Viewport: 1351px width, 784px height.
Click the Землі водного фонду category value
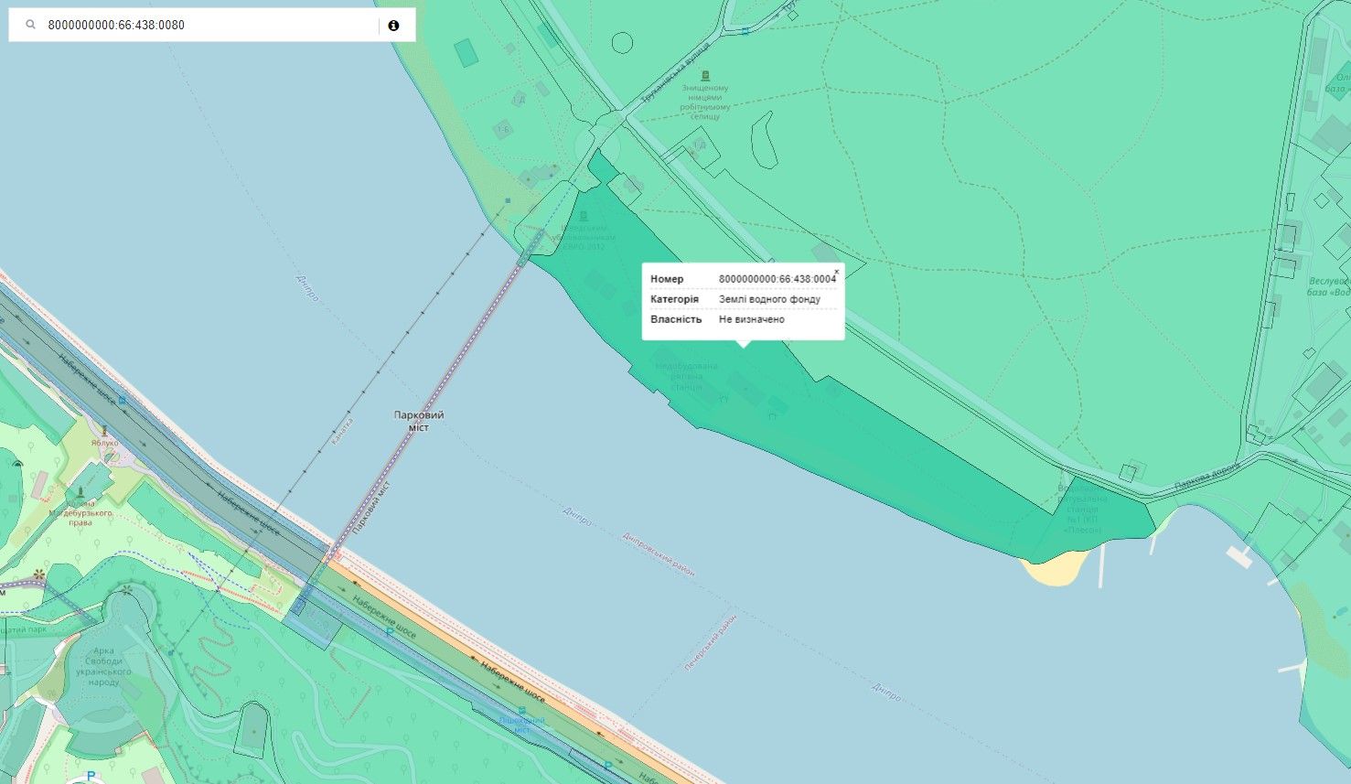click(x=769, y=299)
